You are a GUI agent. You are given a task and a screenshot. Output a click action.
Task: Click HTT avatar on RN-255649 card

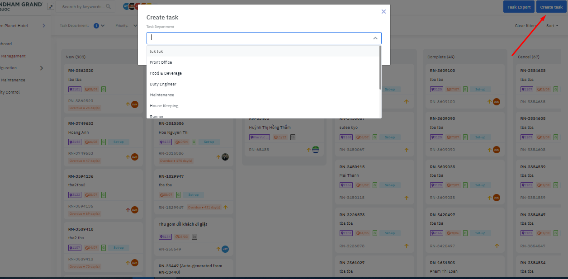225,249
